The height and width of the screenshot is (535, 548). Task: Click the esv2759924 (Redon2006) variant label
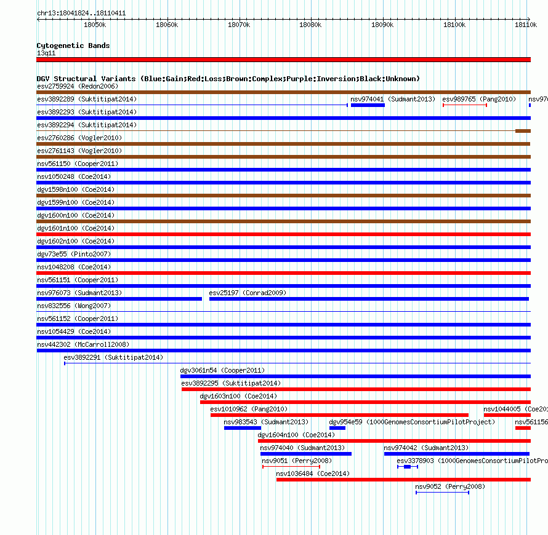[x=78, y=86]
